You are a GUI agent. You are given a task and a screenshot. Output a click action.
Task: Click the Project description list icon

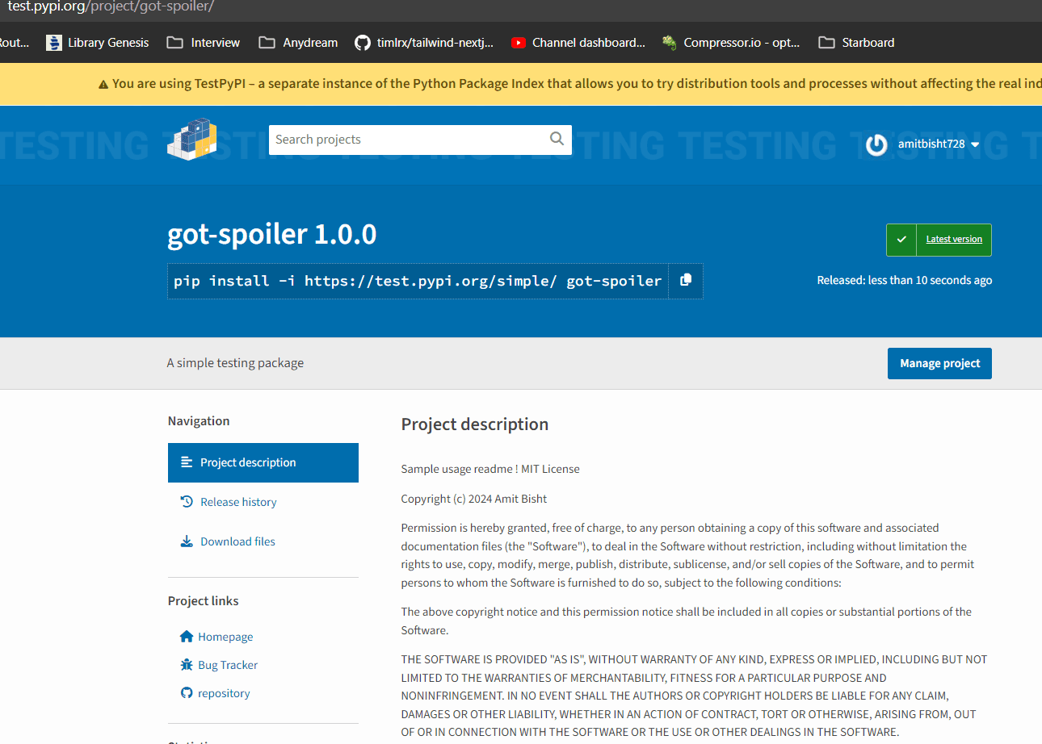pos(187,462)
